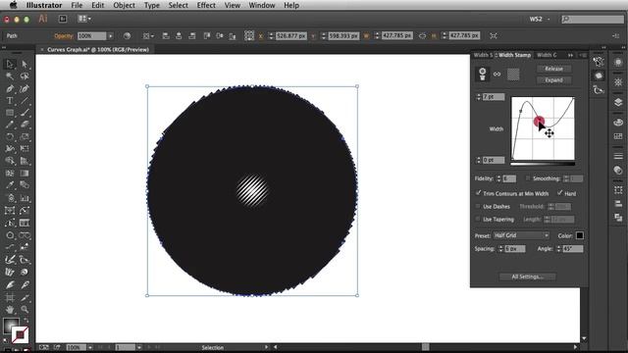Select the Rotate tool
The height and width of the screenshot is (353, 628).
click(10, 137)
